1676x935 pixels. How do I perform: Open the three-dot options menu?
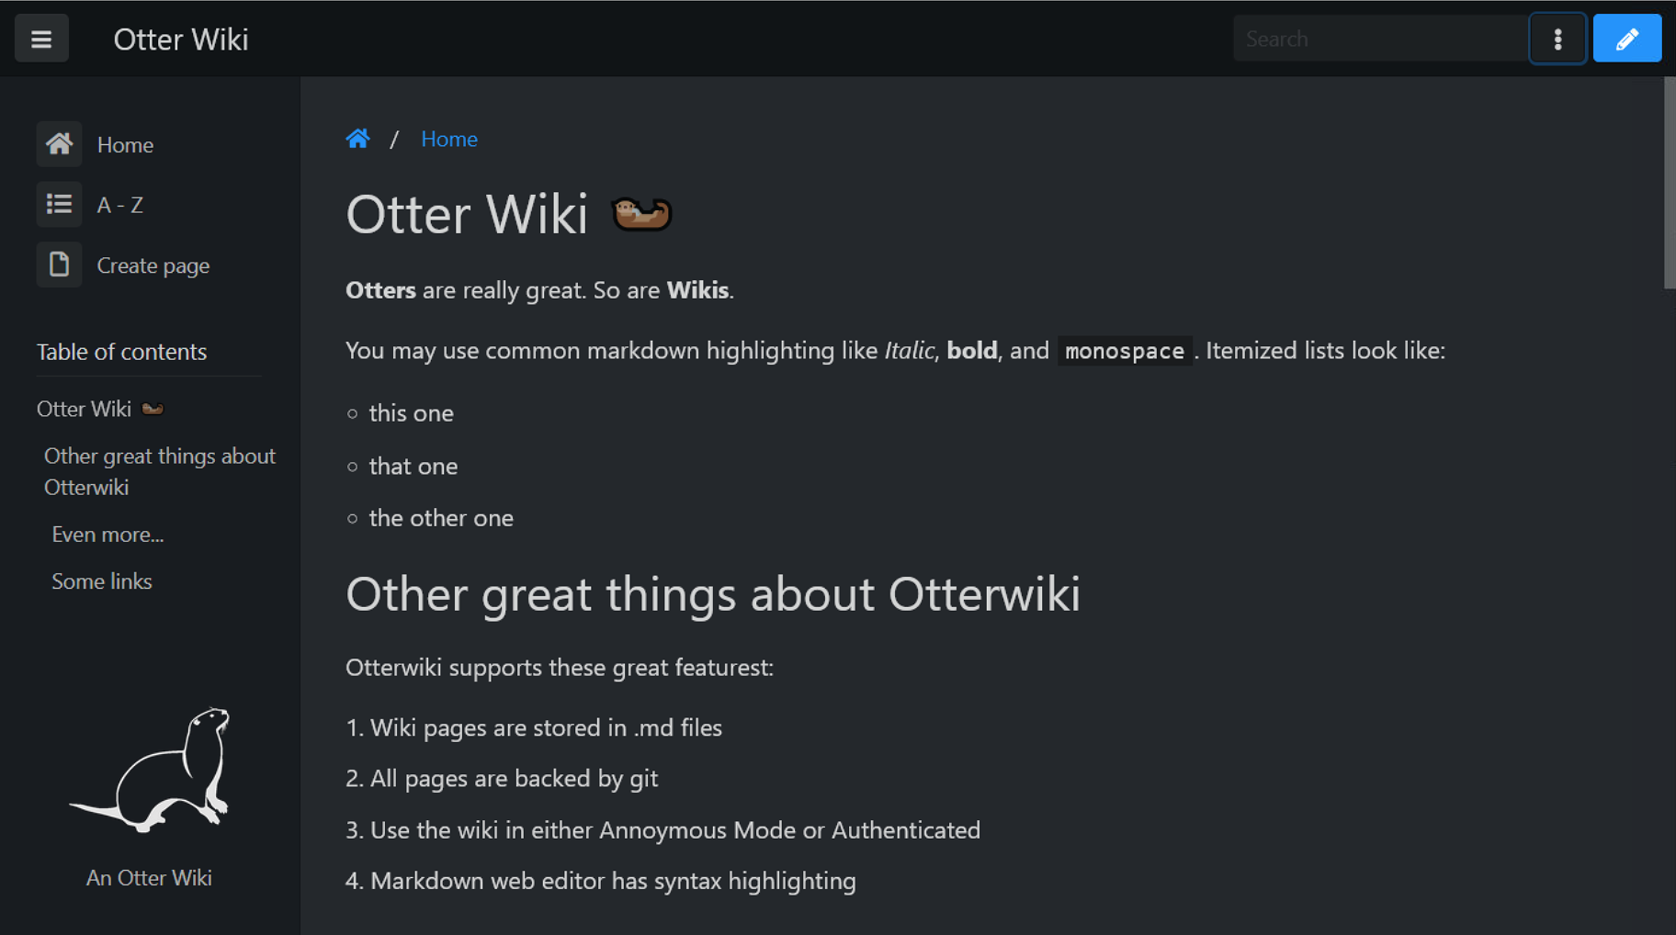click(1557, 38)
